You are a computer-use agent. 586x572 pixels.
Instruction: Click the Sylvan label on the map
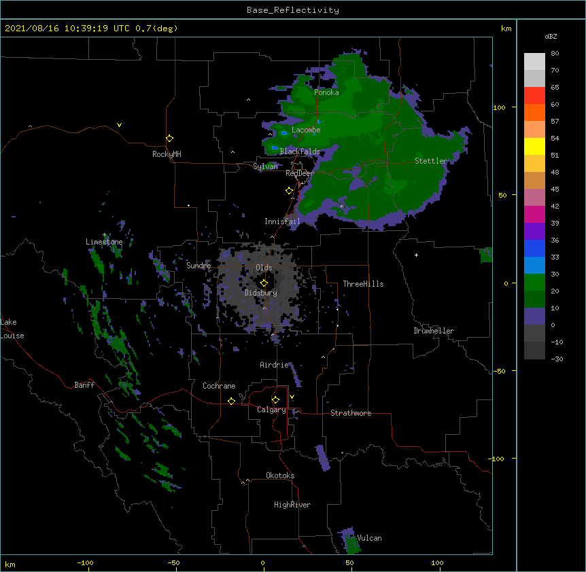(265, 166)
